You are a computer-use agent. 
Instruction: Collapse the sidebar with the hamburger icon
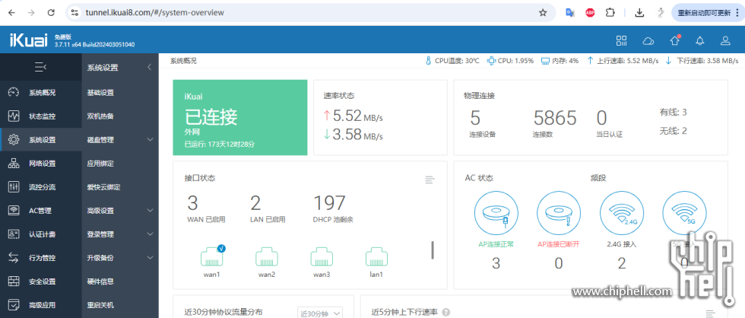[41, 68]
